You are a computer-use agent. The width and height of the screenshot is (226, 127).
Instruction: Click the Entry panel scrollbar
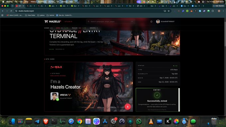[x=179, y=100]
